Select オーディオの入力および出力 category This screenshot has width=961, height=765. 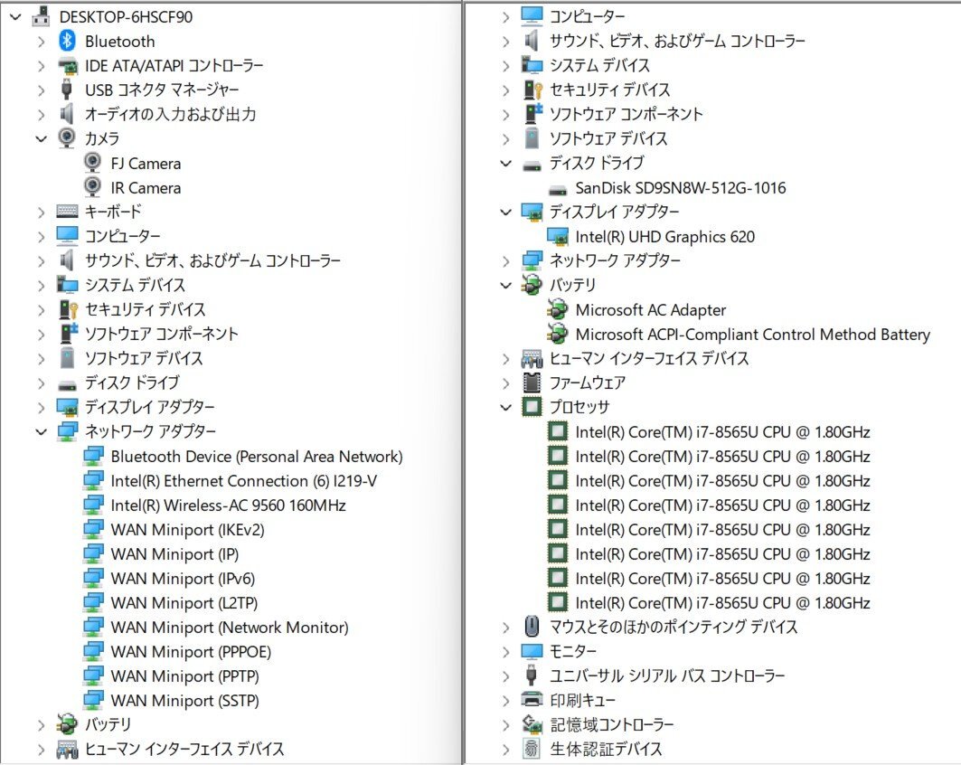[x=170, y=114]
